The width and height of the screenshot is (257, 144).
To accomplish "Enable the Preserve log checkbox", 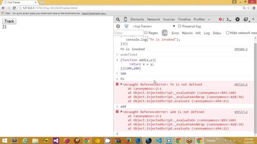I will point(179,26).
